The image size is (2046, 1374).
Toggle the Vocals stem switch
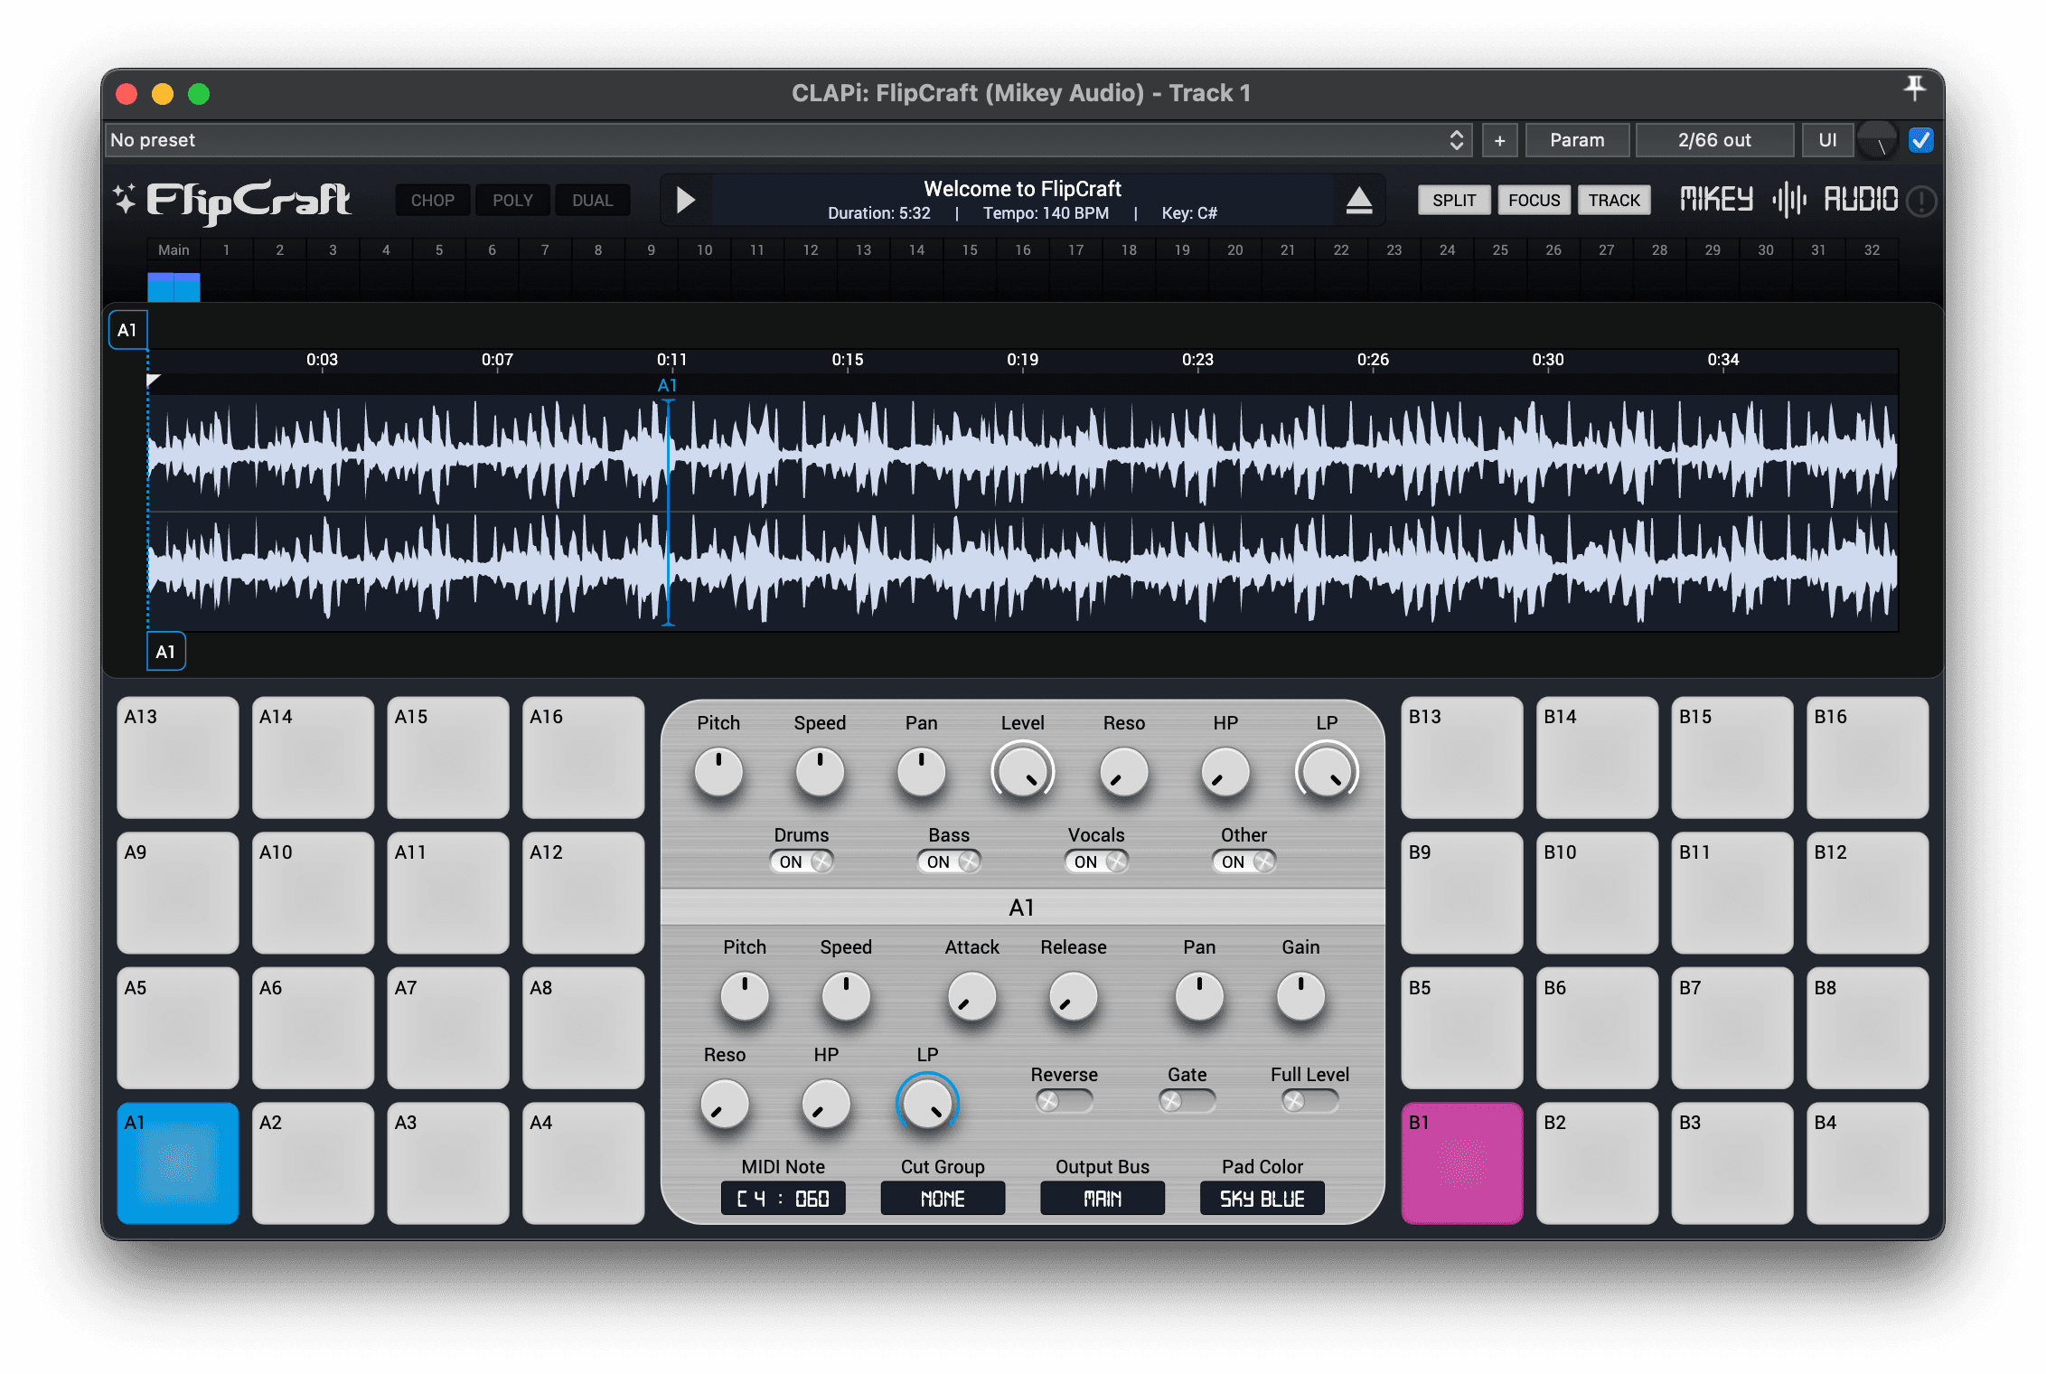tap(1096, 861)
